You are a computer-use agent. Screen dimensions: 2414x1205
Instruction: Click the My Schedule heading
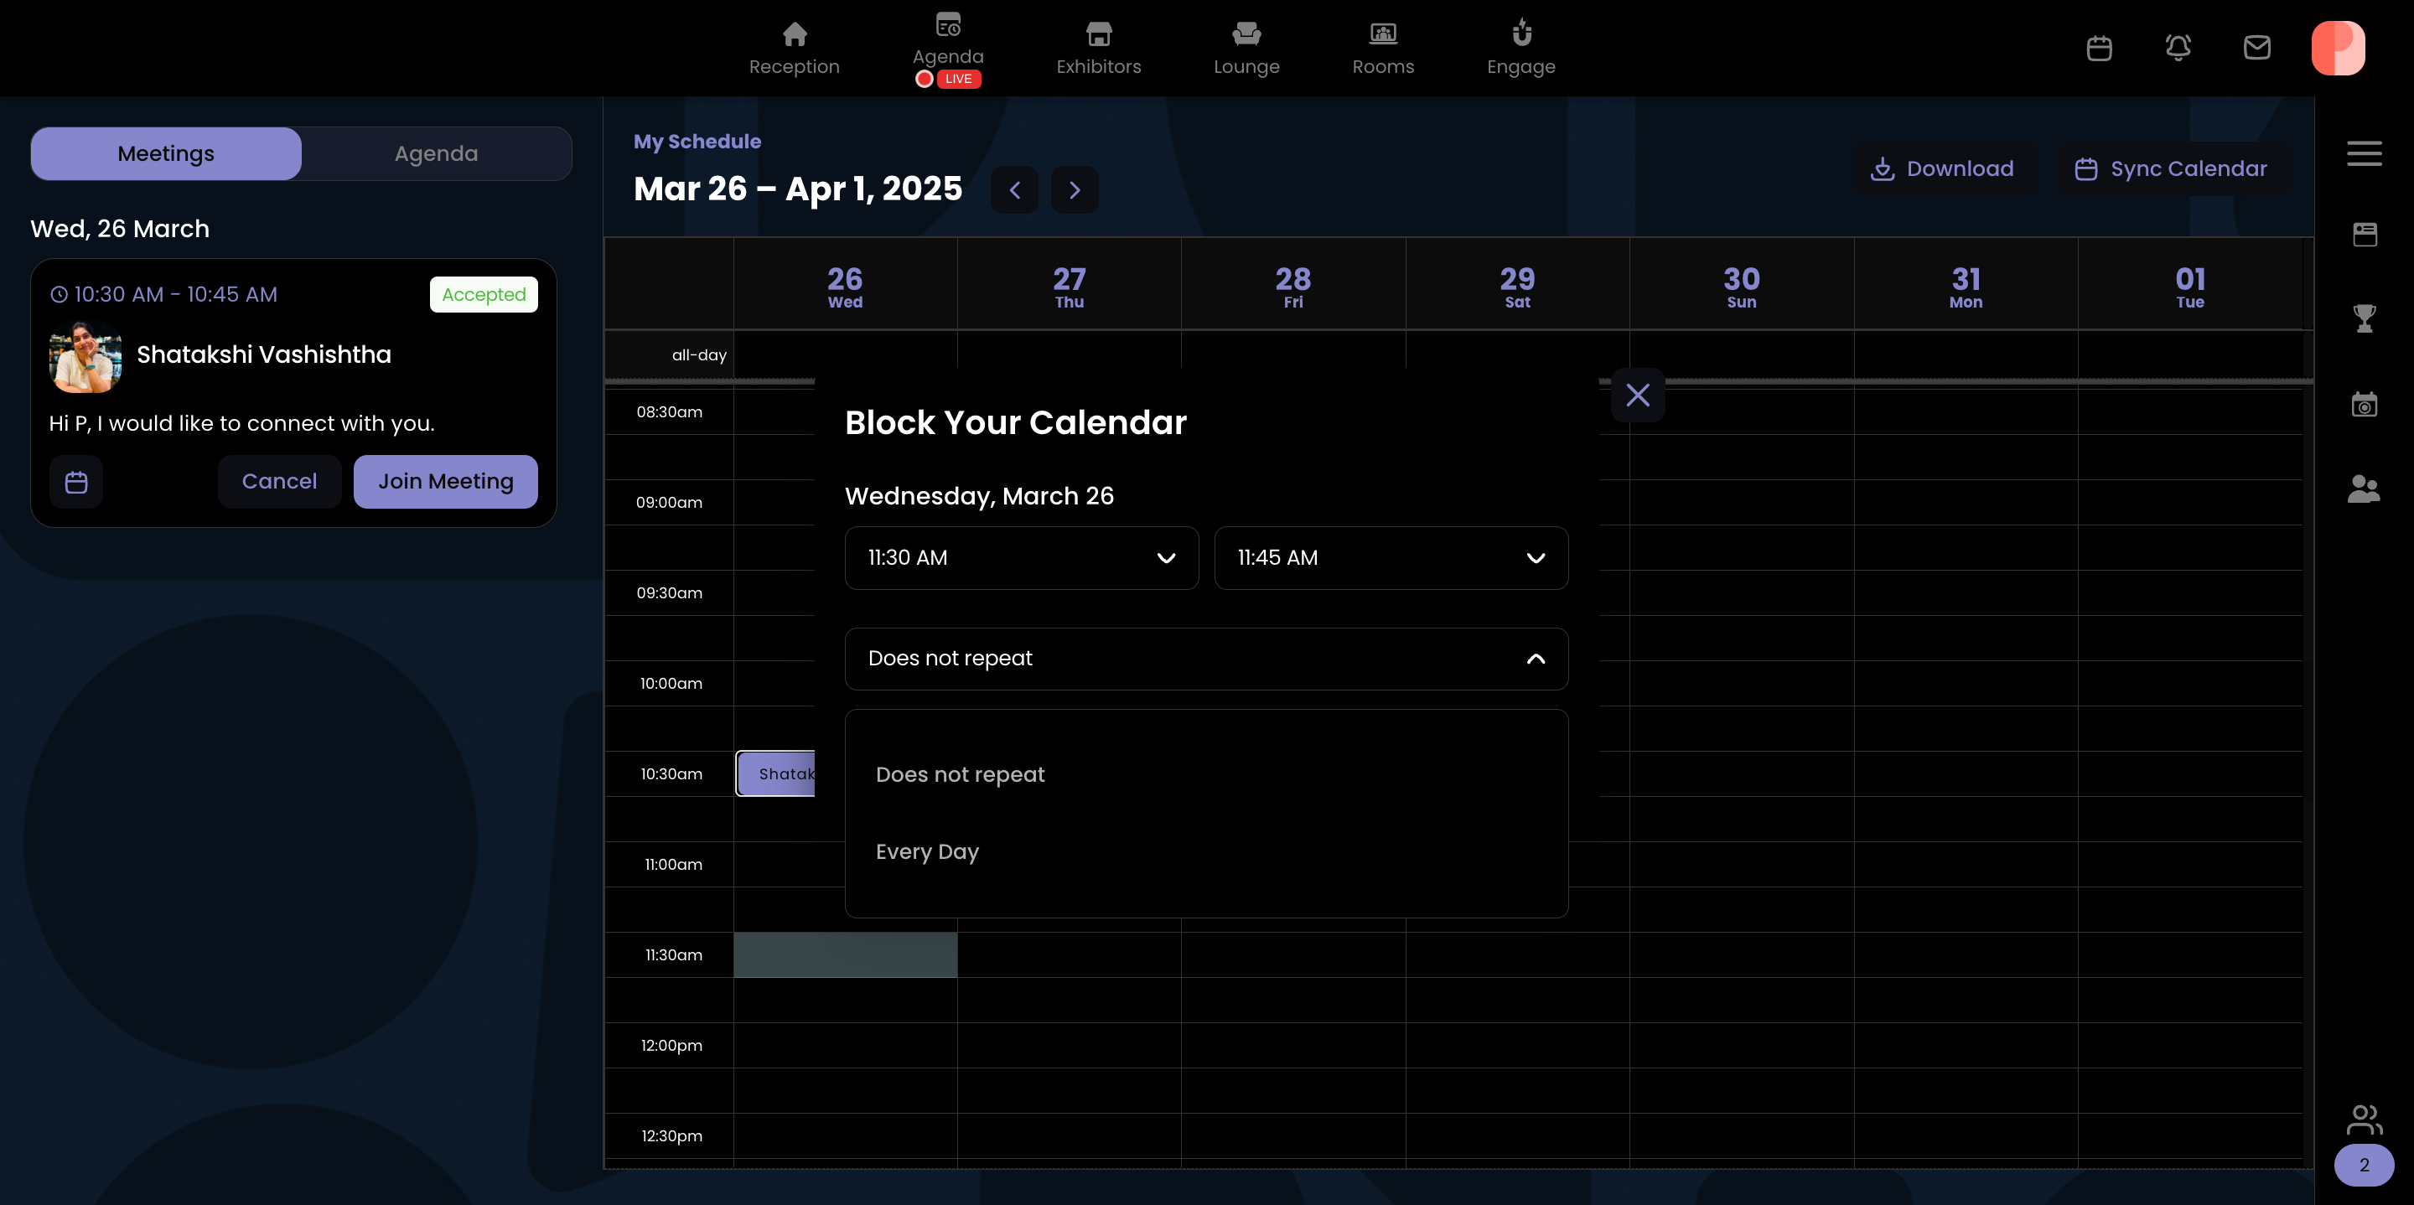tap(697, 142)
